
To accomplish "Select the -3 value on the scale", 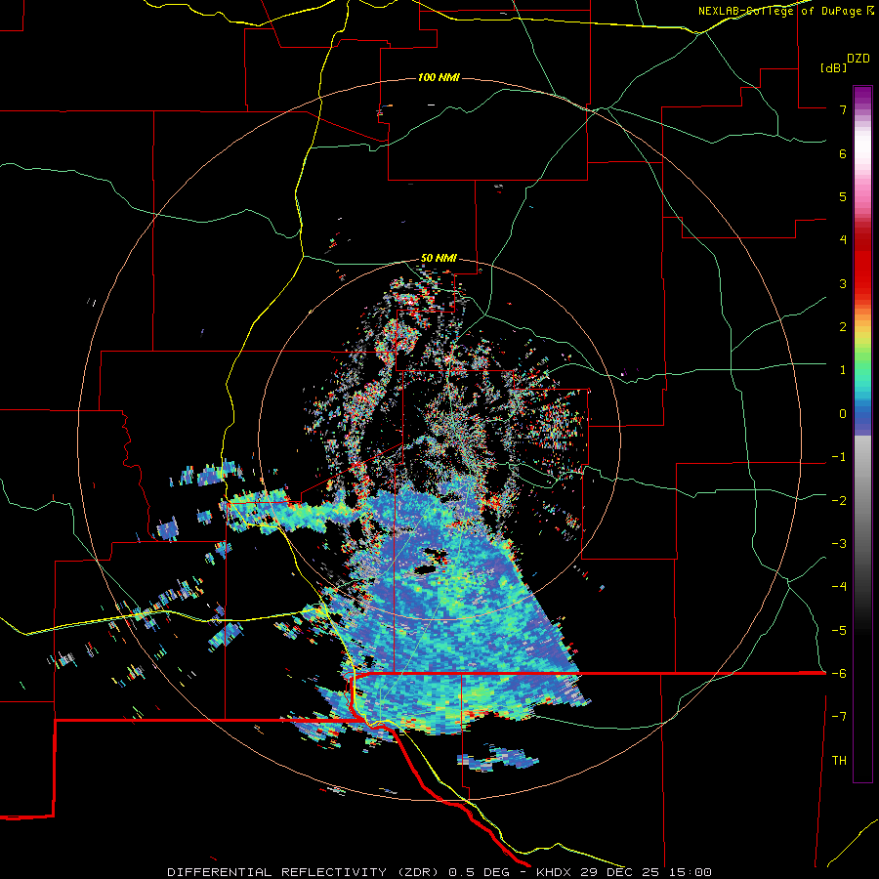I will pos(839,544).
